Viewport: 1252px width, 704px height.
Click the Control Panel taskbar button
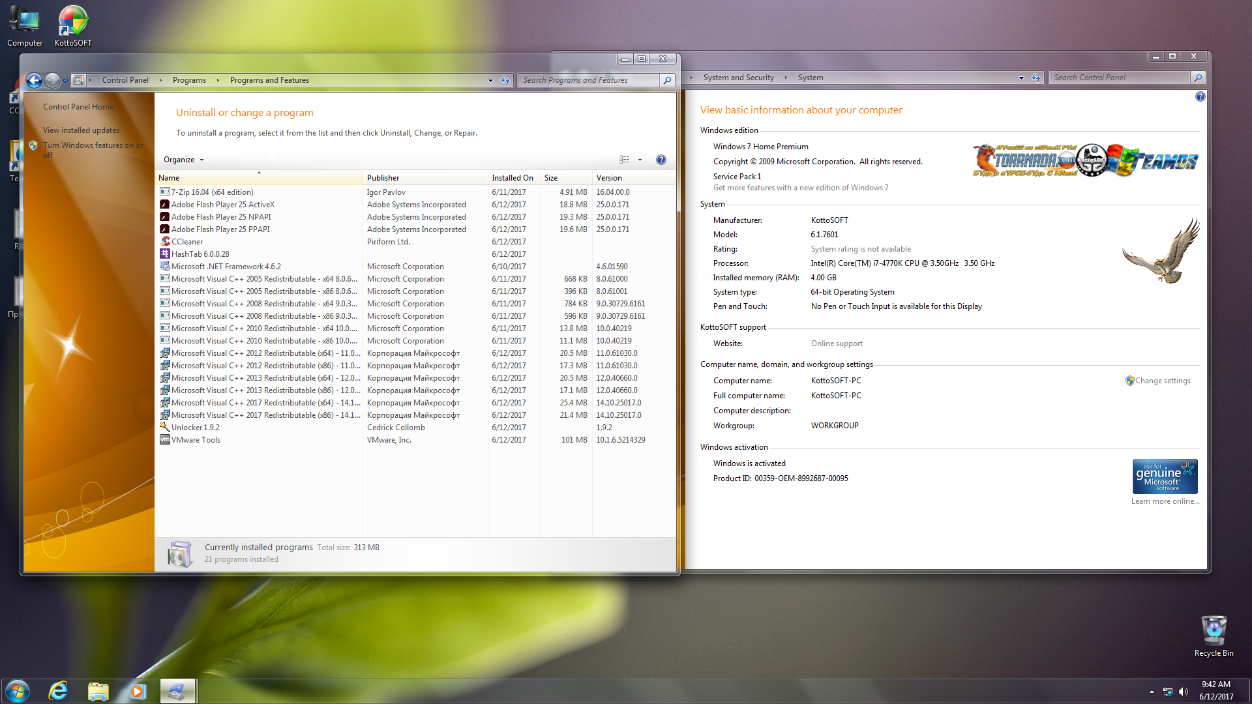(177, 692)
